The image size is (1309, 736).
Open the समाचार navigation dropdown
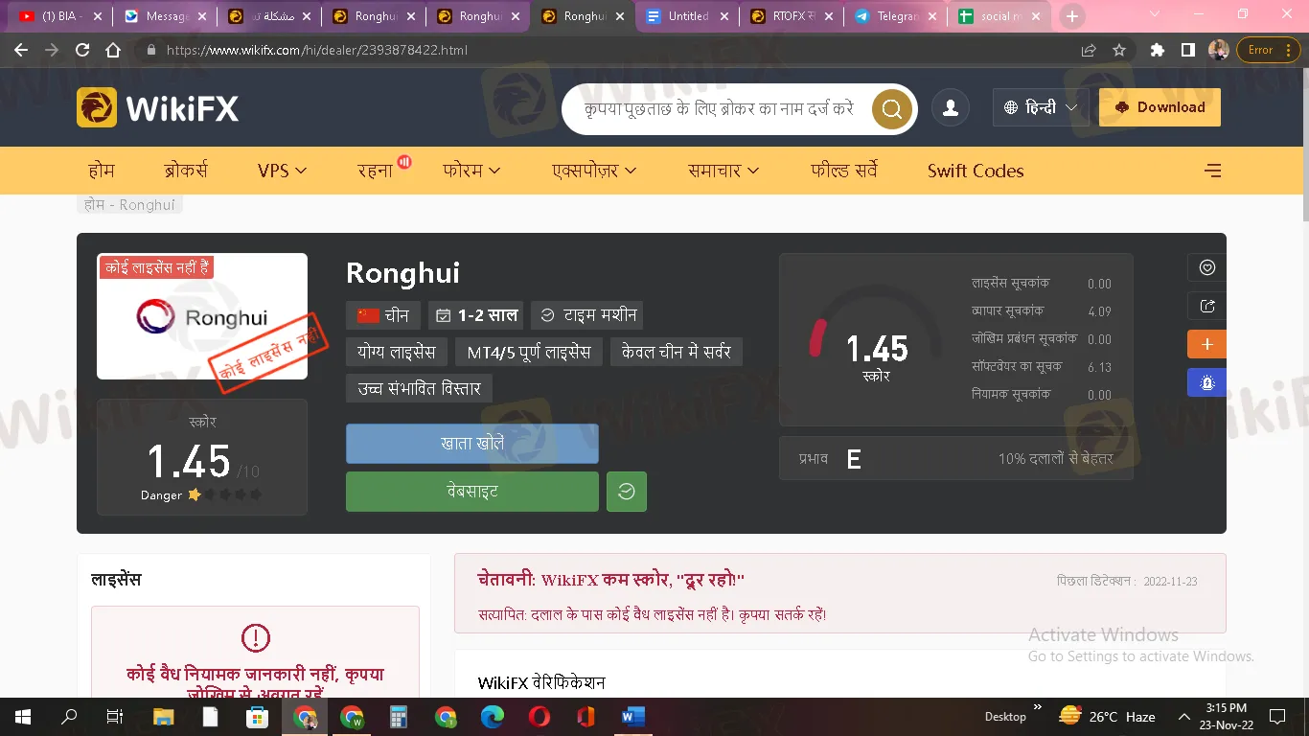[x=723, y=171]
